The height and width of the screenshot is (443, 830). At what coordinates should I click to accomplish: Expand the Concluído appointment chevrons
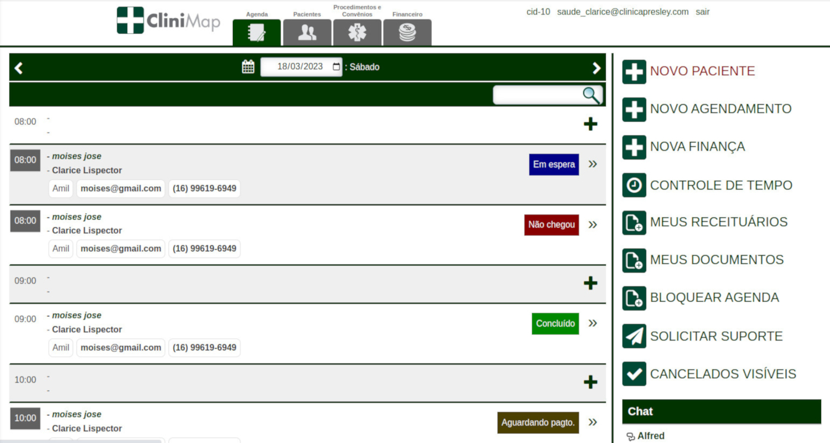593,323
